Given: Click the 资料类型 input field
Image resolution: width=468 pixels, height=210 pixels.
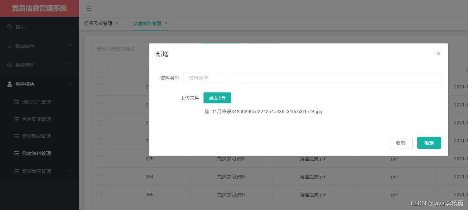Looking at the screenshot, I should tap(312, 78).
